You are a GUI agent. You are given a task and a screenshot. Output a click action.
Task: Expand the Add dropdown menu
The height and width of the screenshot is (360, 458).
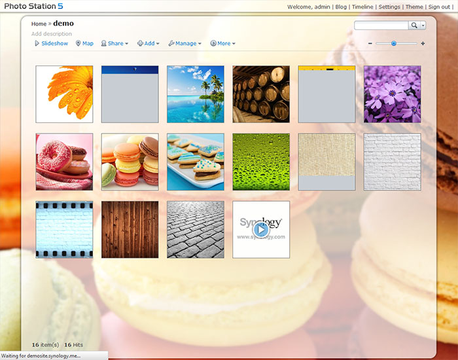[149, 44]
